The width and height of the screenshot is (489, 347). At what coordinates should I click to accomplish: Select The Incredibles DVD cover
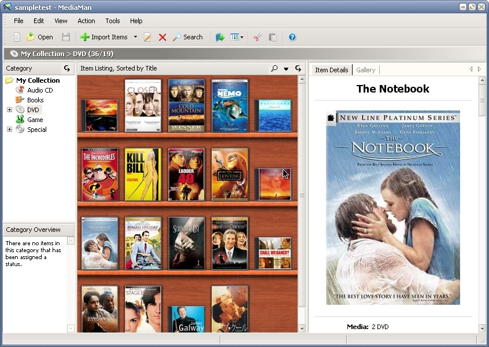tap(100, 175)
